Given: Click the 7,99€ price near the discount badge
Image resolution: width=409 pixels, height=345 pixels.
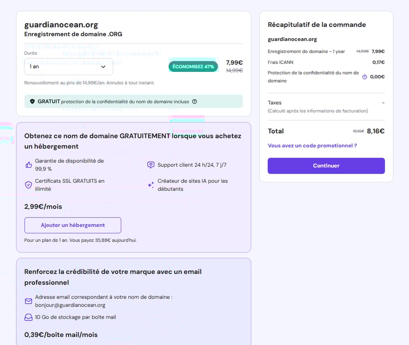Looking at the screenshot, I should [x=234, y=63].
